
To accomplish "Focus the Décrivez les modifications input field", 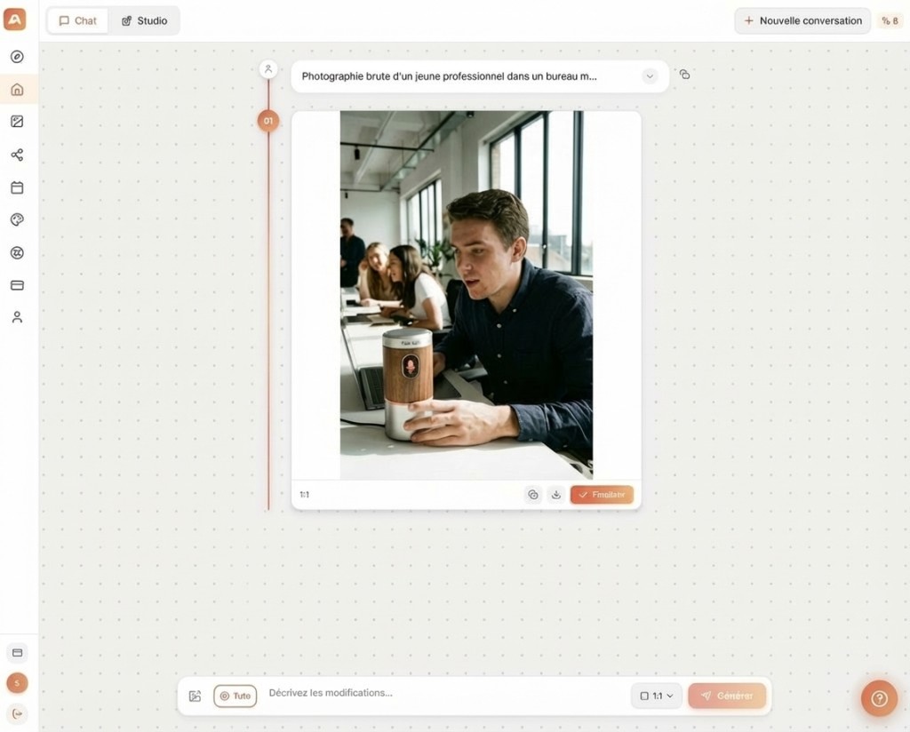I will [x=446, y=693].
